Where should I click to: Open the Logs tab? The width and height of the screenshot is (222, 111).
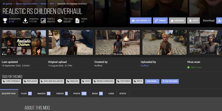point(111,94)
